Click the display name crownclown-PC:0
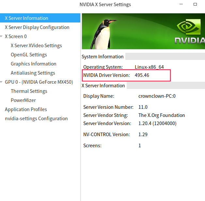205x201 pixels. [x=157, y=96]
